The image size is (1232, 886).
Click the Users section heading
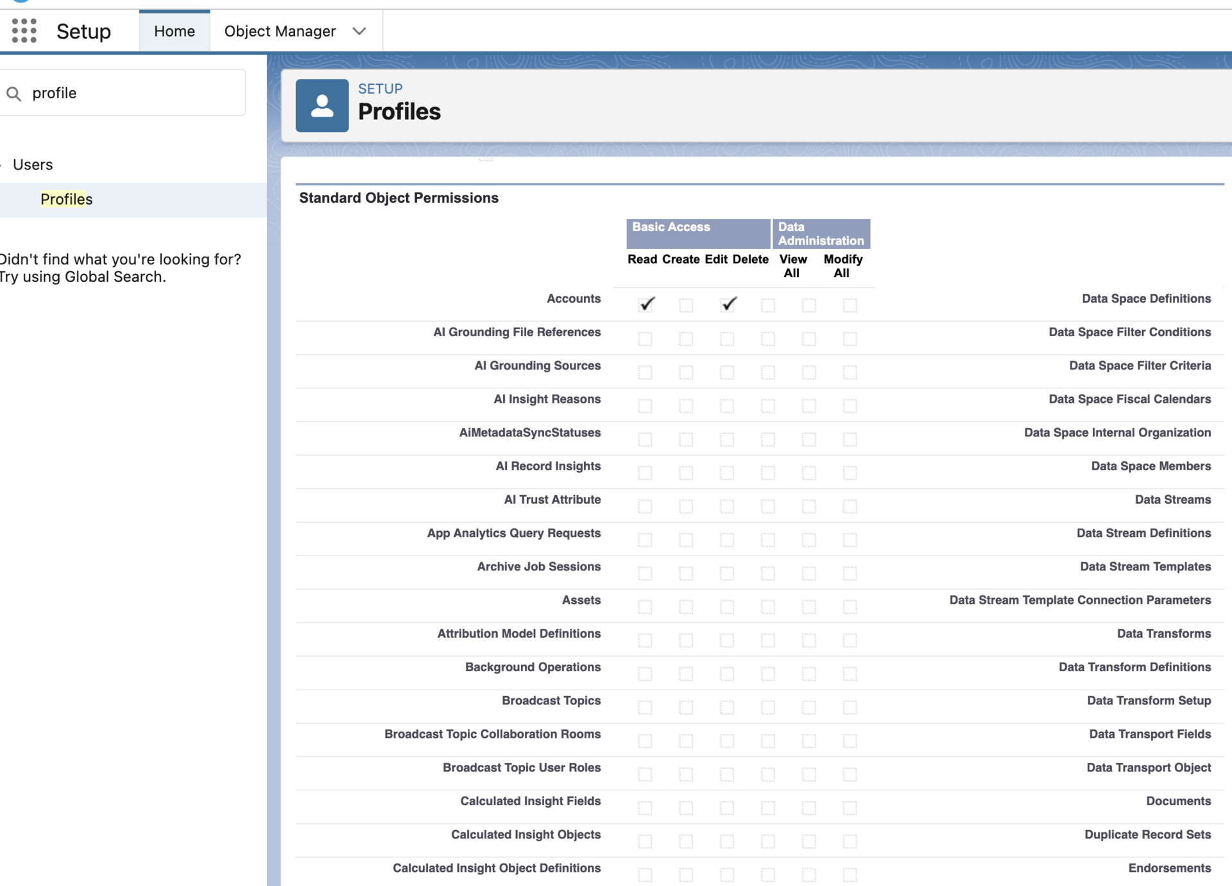pyautogui.click(x=32, y=164)
